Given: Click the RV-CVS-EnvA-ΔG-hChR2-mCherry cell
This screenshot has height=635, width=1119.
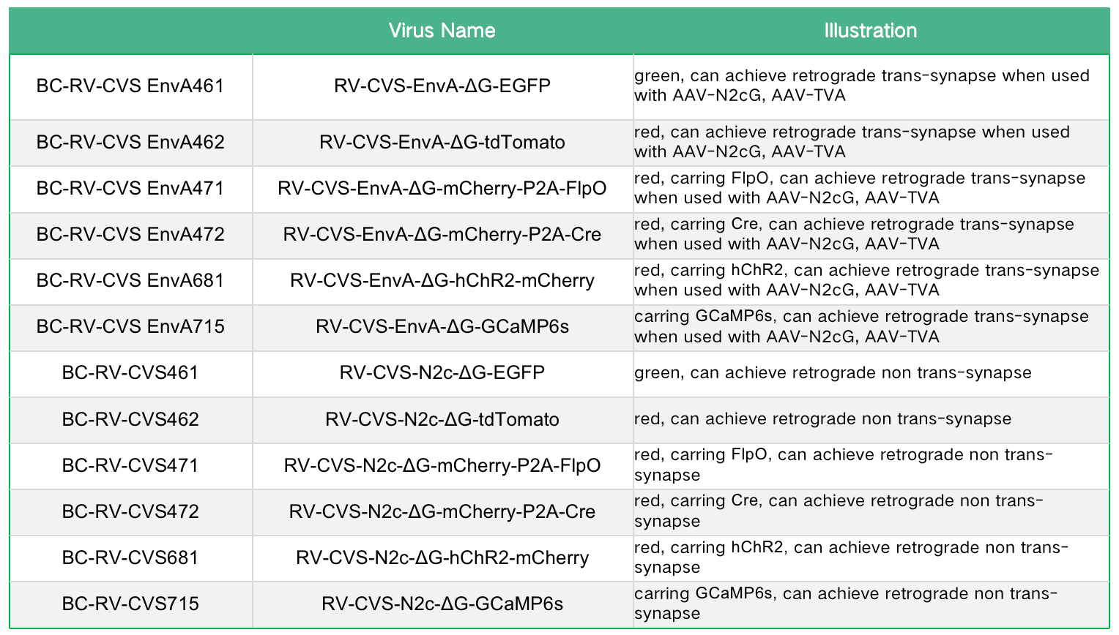Looking at the screenshot, I should (x=442, y=281).
